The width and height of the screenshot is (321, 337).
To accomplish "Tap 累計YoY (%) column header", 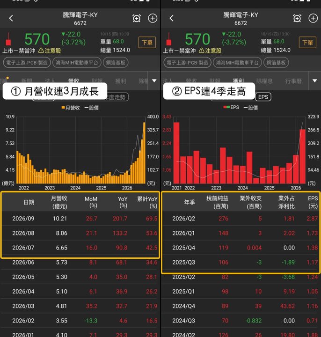I will pos(147,202).
